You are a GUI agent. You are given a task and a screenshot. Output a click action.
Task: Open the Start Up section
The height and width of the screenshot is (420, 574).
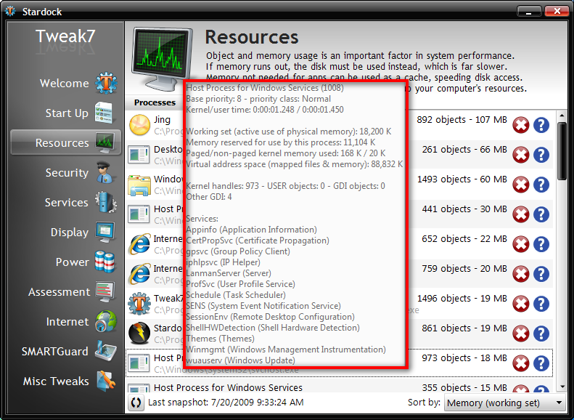click(67, 113)
